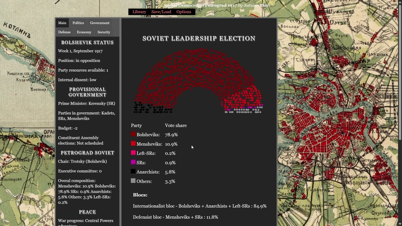
Task: Click Prime Minister: Kerensky (SR) line
Action: [87, 103]
